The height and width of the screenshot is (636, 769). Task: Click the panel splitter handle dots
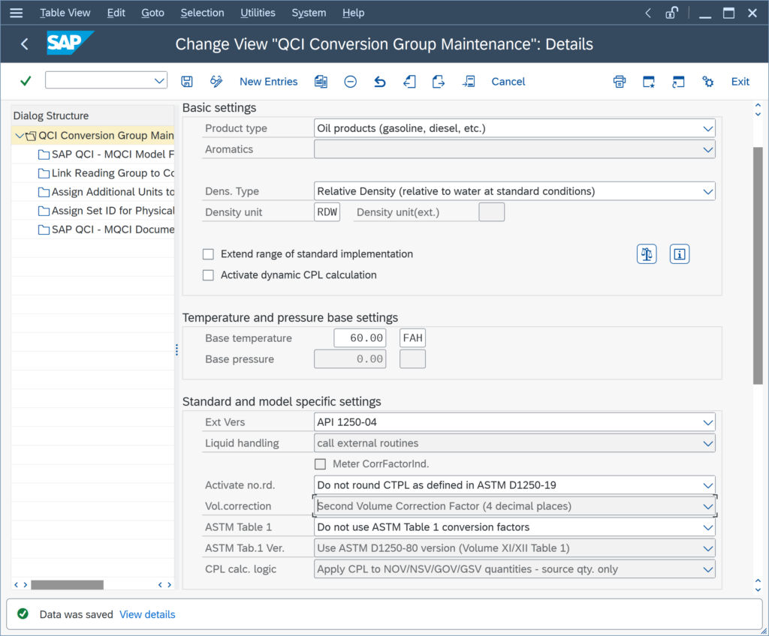[176, 349]
